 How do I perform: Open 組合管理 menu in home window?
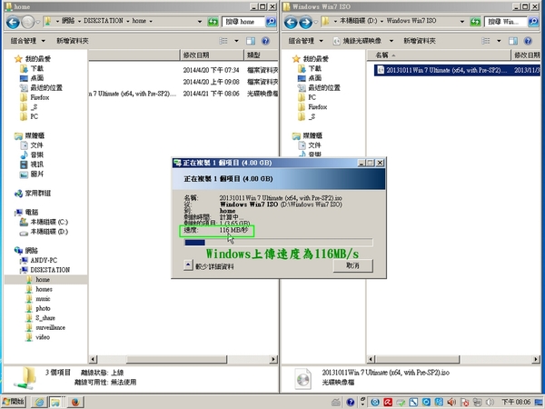click(x=28, y=41)
